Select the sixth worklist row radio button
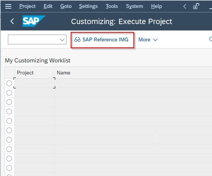 (9, 130)
